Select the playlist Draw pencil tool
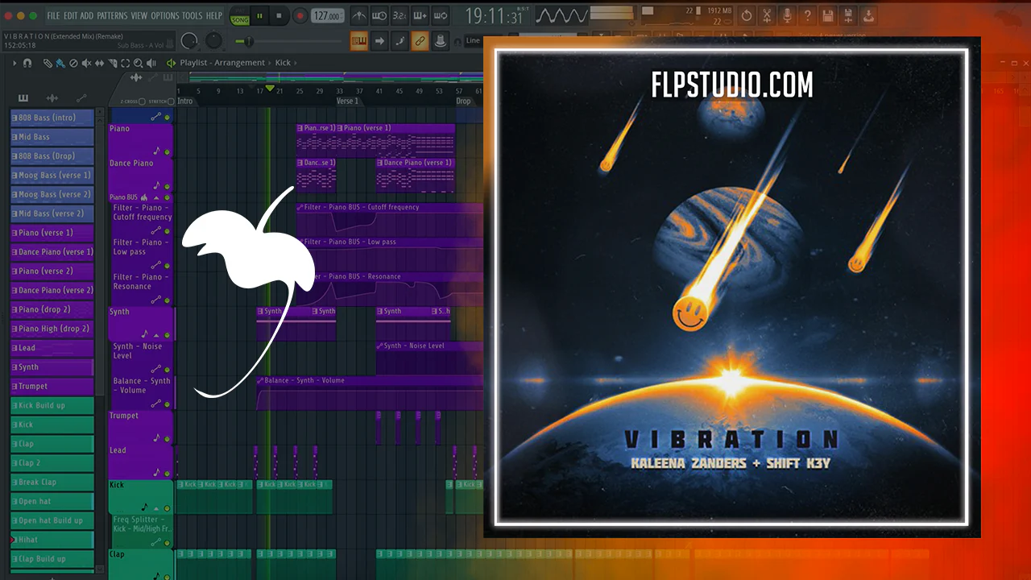 48,63
